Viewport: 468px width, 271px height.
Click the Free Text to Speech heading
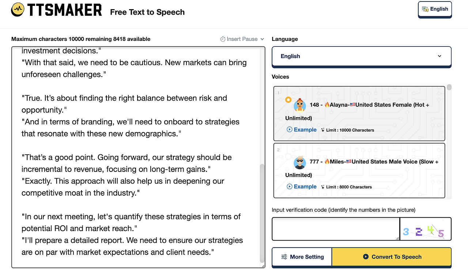[x=147, y=12]
